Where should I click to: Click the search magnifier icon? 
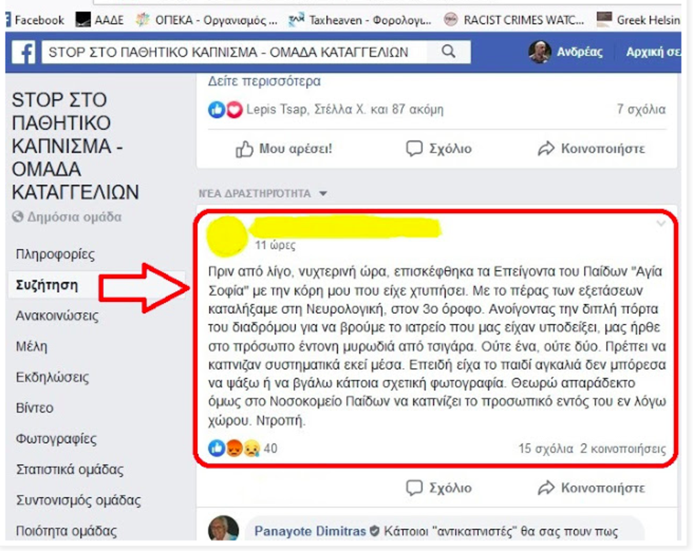tap(448, 52)
